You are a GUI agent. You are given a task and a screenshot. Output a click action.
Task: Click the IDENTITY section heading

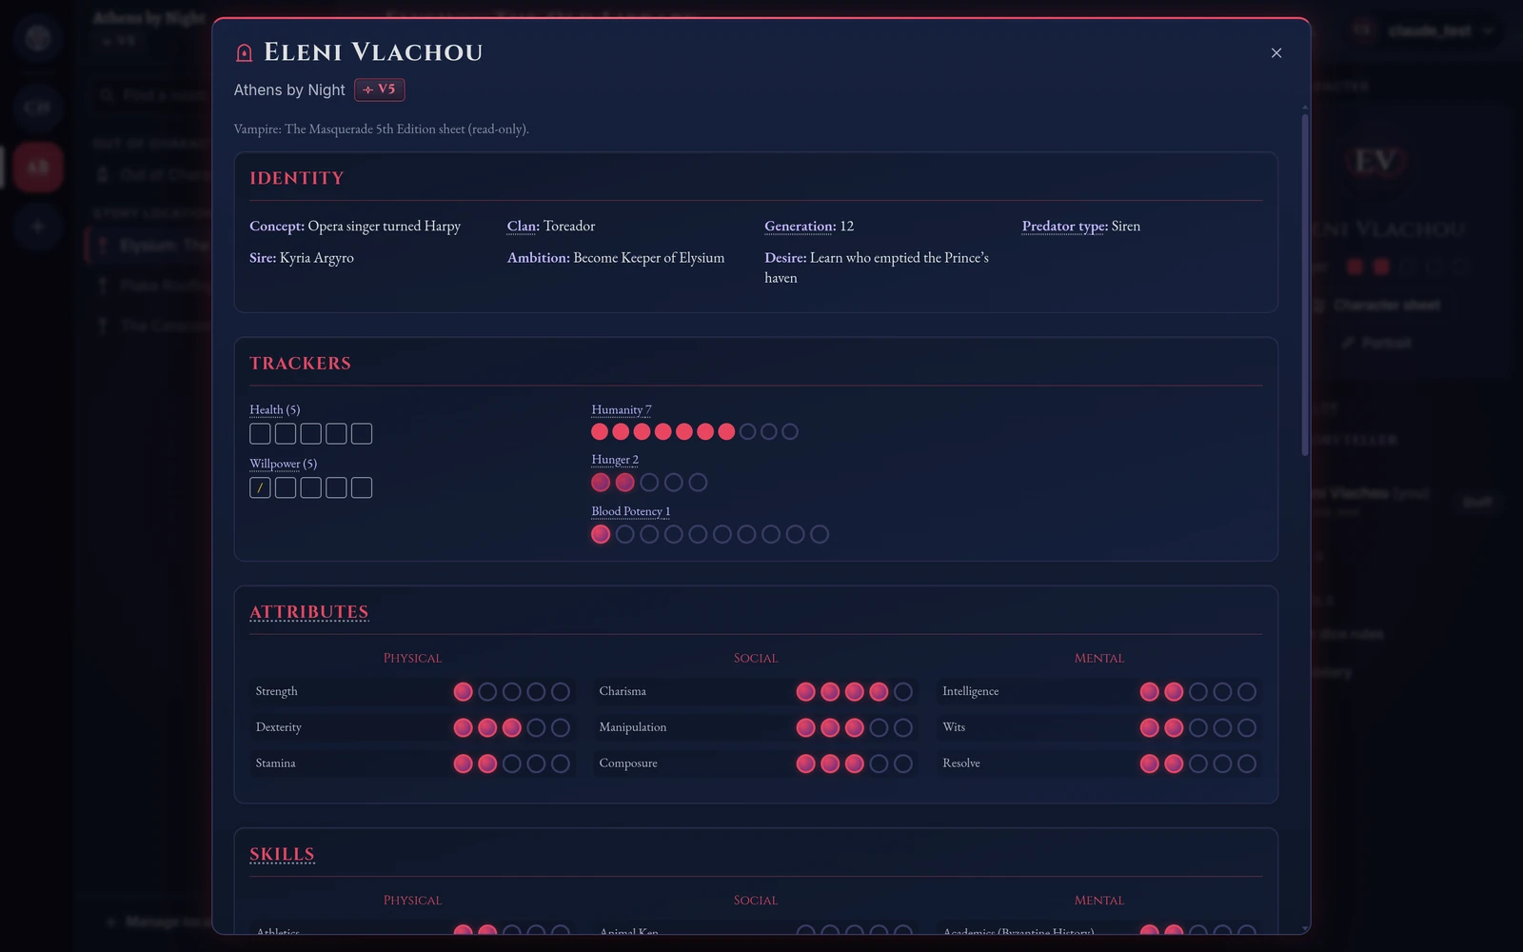297,178
